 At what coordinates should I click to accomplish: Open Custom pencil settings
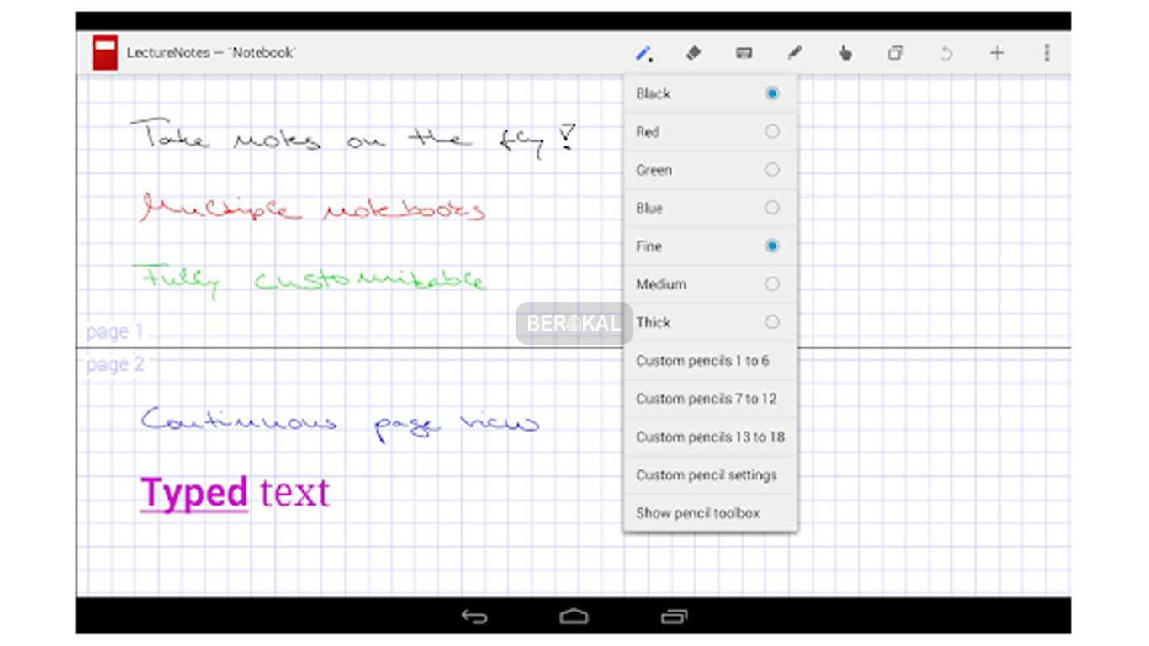(x=710, y=475)
